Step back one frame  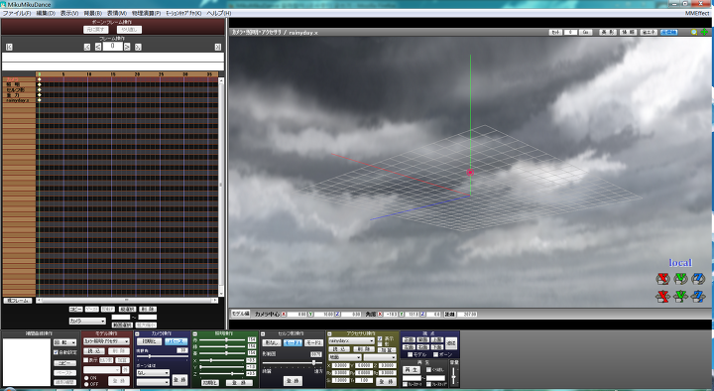(98, 47)
